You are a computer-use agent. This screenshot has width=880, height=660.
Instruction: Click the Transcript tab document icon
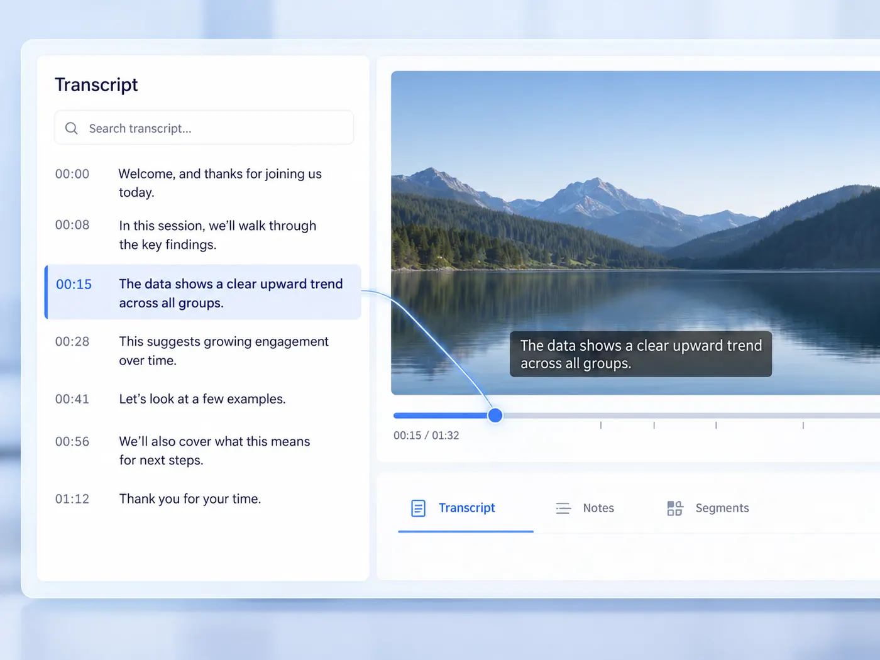(418, 508)
